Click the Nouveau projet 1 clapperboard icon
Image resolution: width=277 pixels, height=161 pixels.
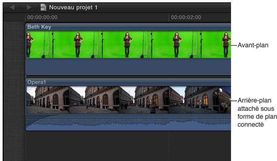pyautogui.click(x=43, y=7)
